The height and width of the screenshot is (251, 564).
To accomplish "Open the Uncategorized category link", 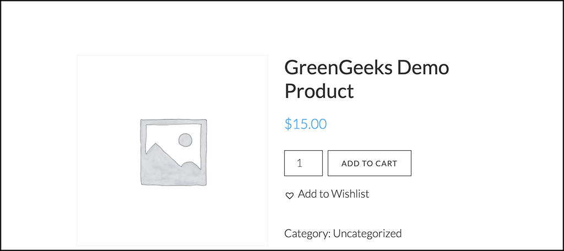I will (x=367, y=233).
